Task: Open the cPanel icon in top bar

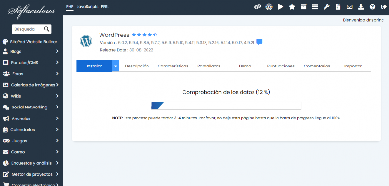Action: (258, 7)
